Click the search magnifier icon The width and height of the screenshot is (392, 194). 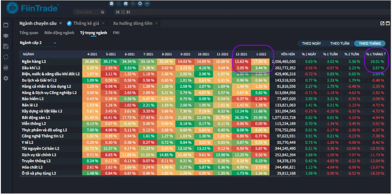(103, 12)
